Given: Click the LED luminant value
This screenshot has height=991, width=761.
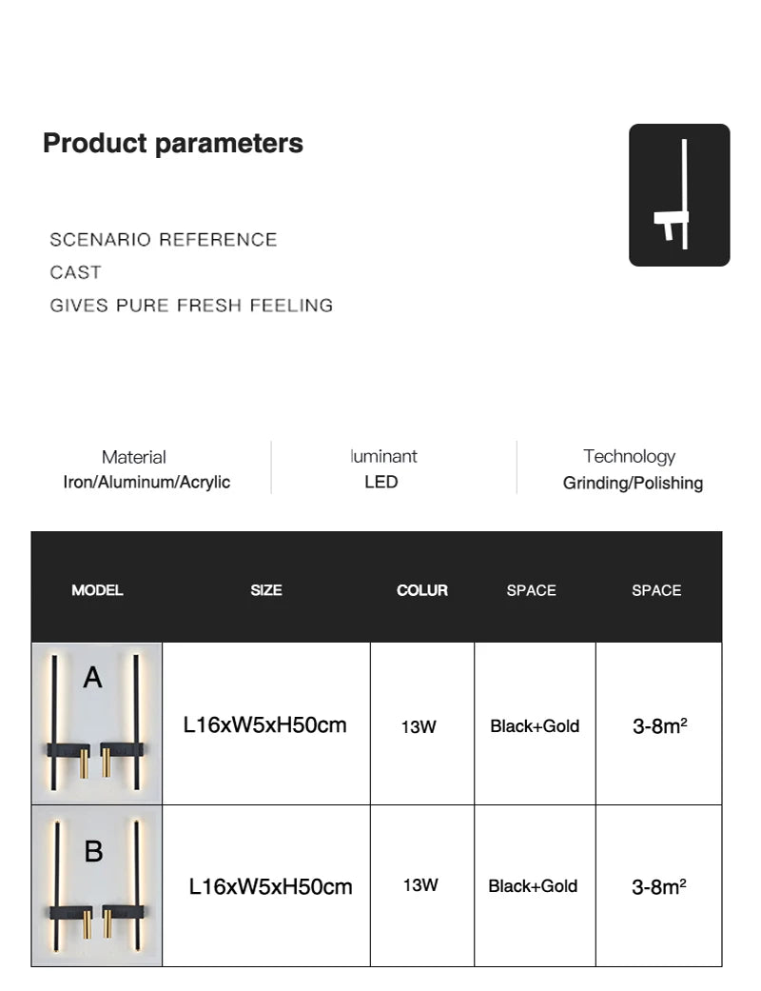Looking at the screenshot, I should point(381,482).
